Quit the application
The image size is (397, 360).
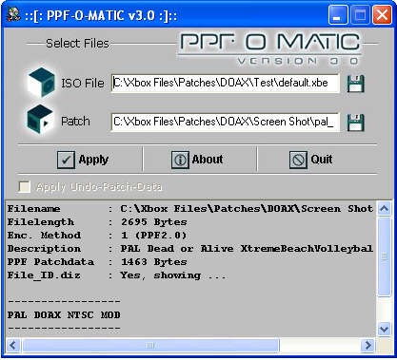pos(311,160)
